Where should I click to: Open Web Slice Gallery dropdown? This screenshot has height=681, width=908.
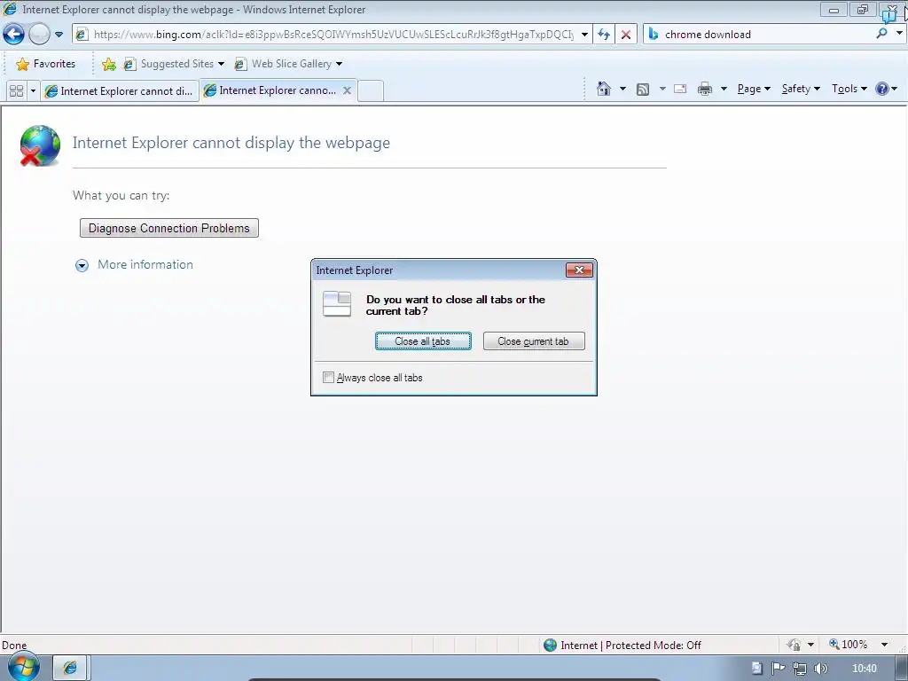[x=288, y=64]
